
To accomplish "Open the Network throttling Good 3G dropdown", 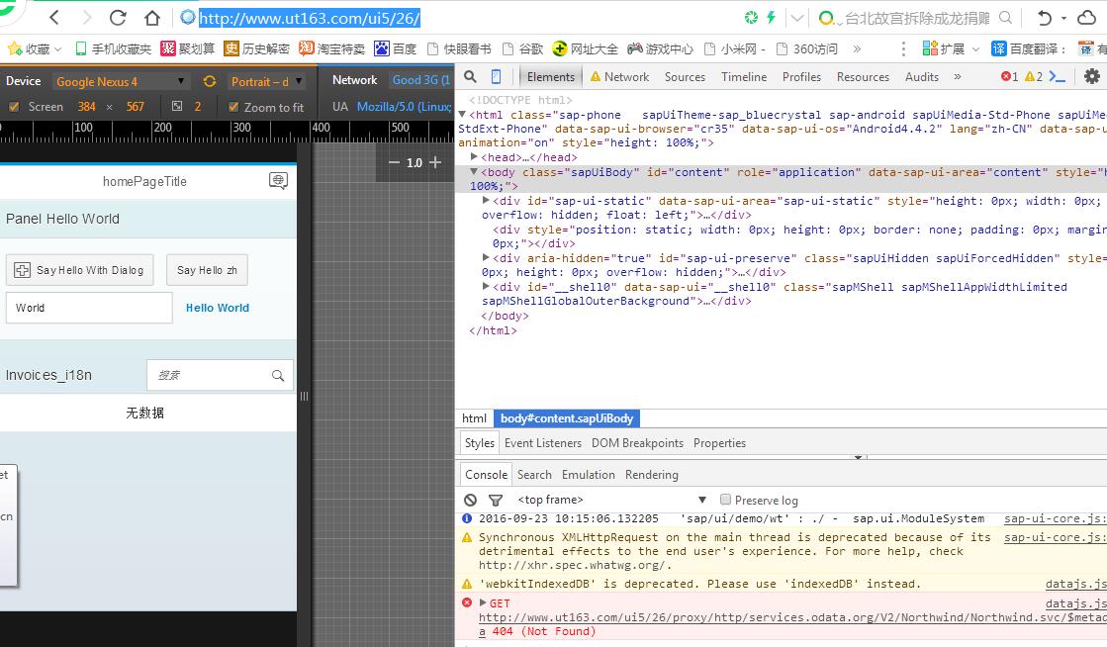I will coord(420,80).
